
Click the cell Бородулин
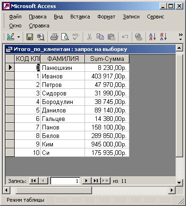[63, 102]
